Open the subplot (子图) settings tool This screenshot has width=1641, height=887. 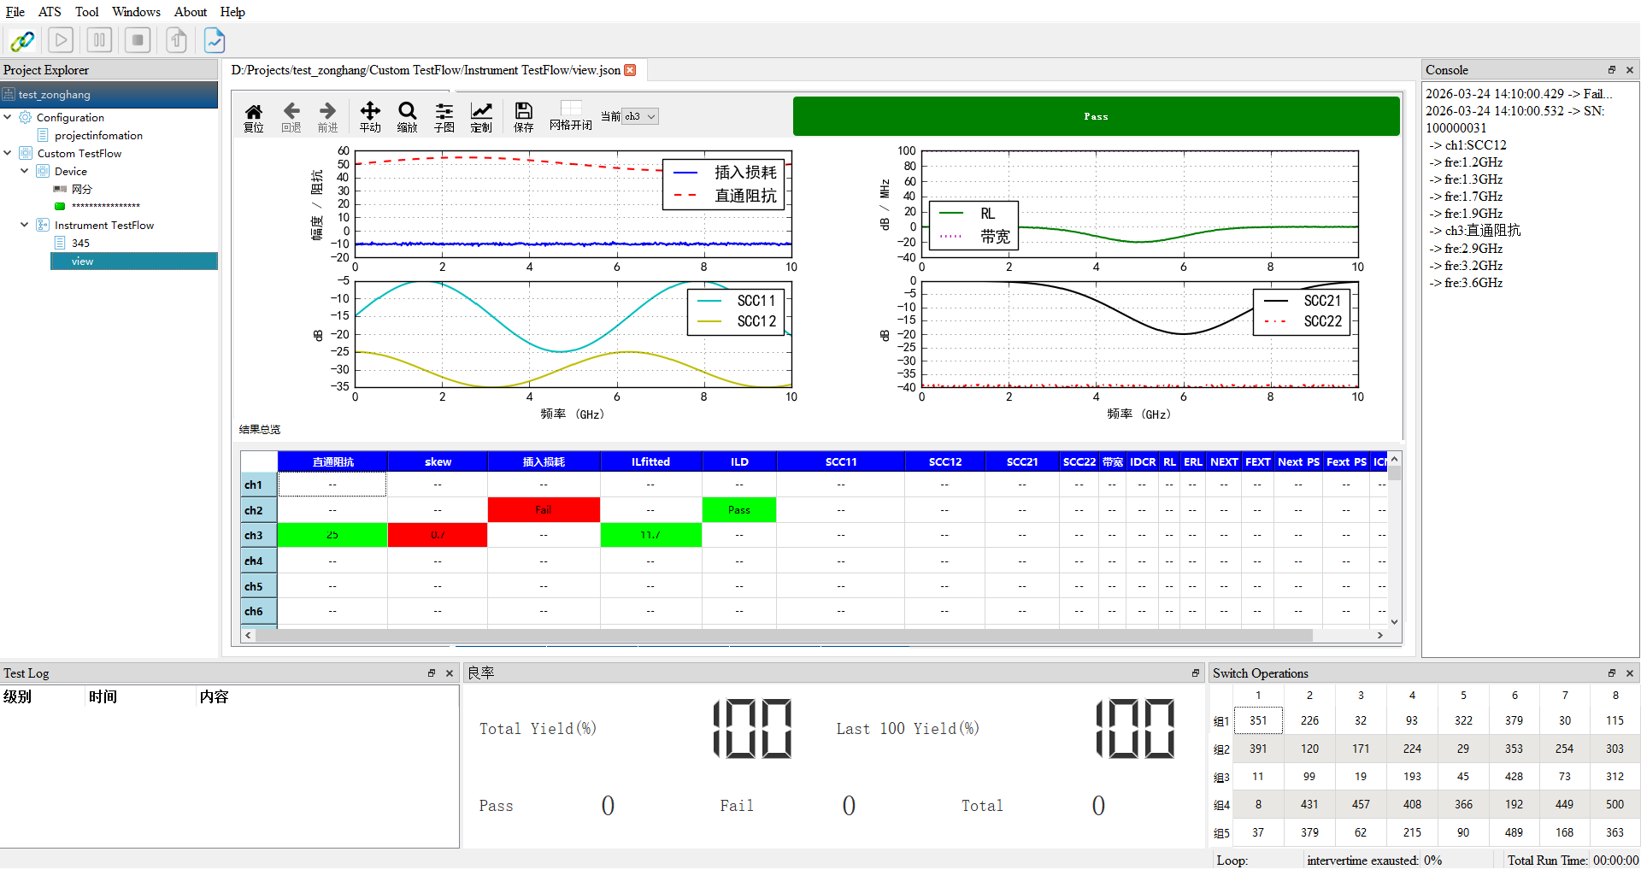click(444, 116)
